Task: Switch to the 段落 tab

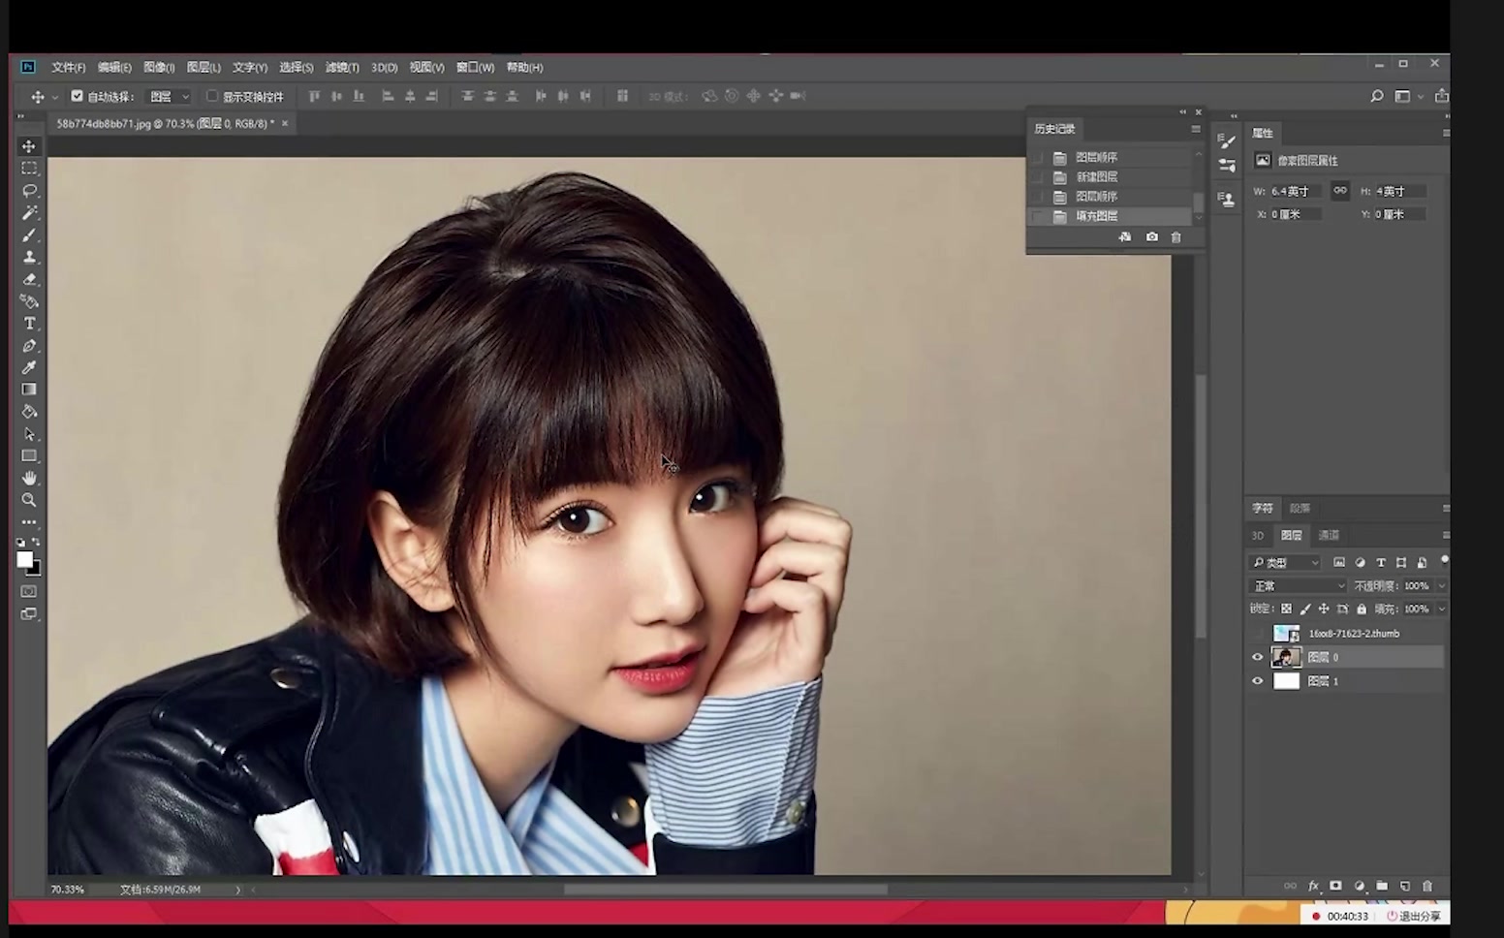Action: click(1300, 508)
